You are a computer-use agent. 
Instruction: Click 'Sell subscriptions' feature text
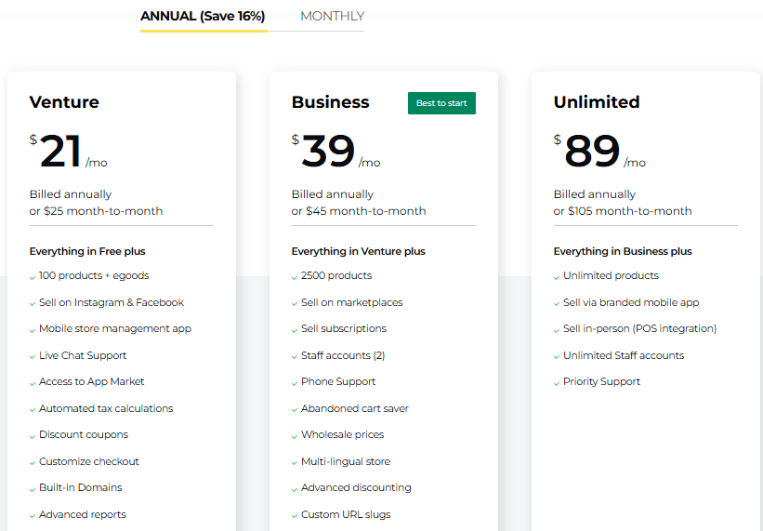click(344, 328)
